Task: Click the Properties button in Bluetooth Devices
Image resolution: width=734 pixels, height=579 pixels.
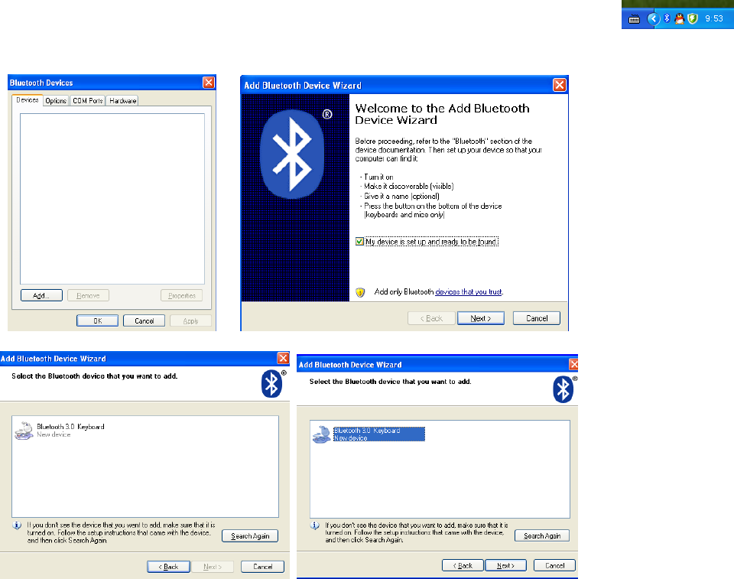Action: (x=182, y=295)
